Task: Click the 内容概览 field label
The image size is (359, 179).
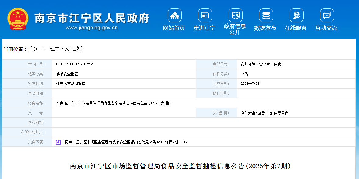Action: tap(36, 122)
